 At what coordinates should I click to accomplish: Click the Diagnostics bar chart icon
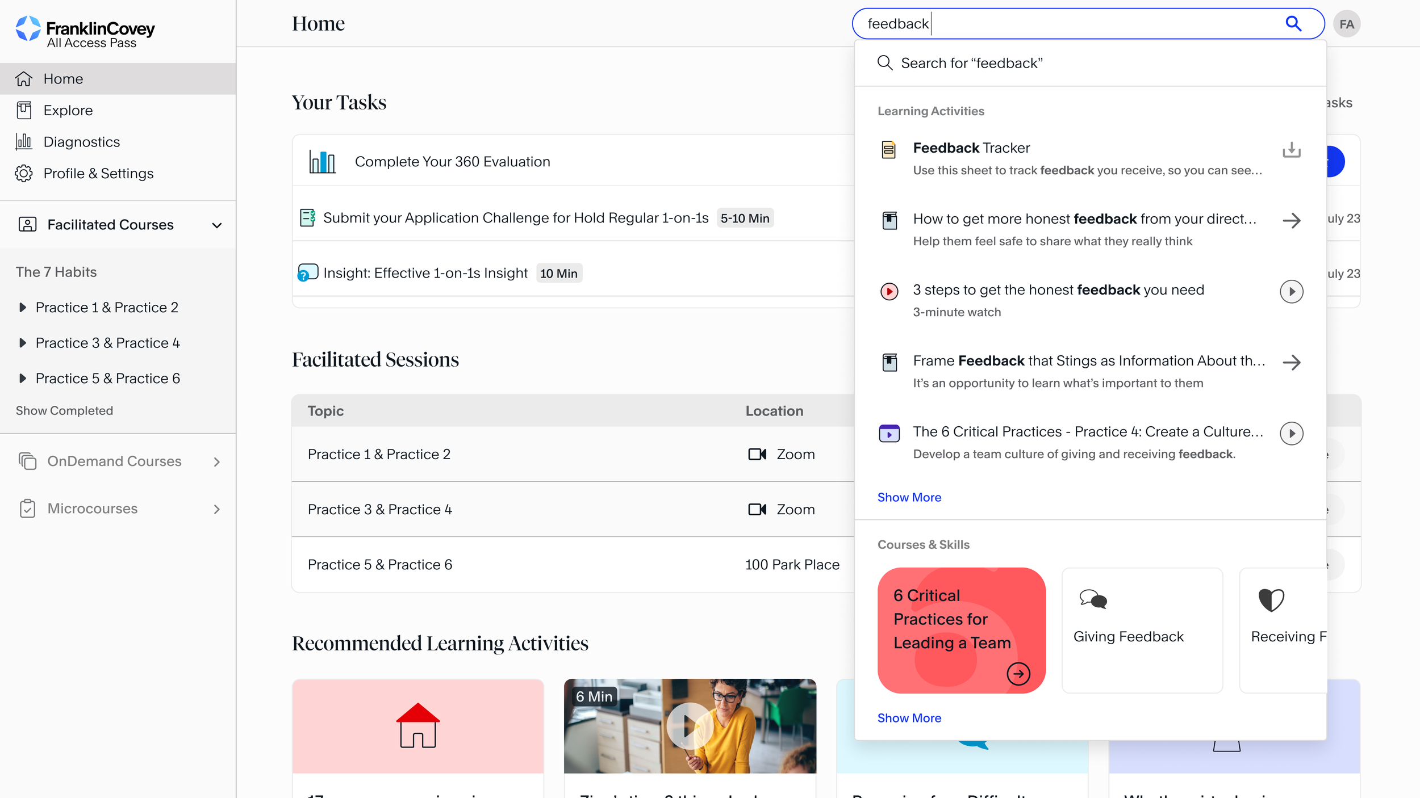(24, 141)
